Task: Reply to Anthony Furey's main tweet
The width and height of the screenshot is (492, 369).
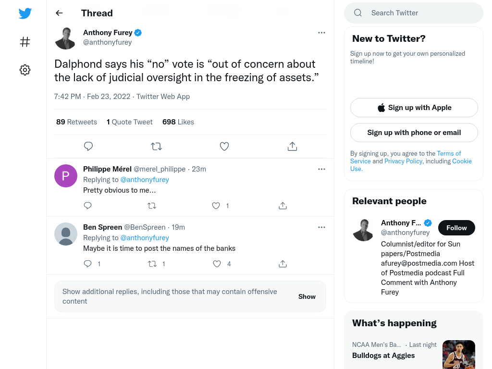Action: point(88,146)
